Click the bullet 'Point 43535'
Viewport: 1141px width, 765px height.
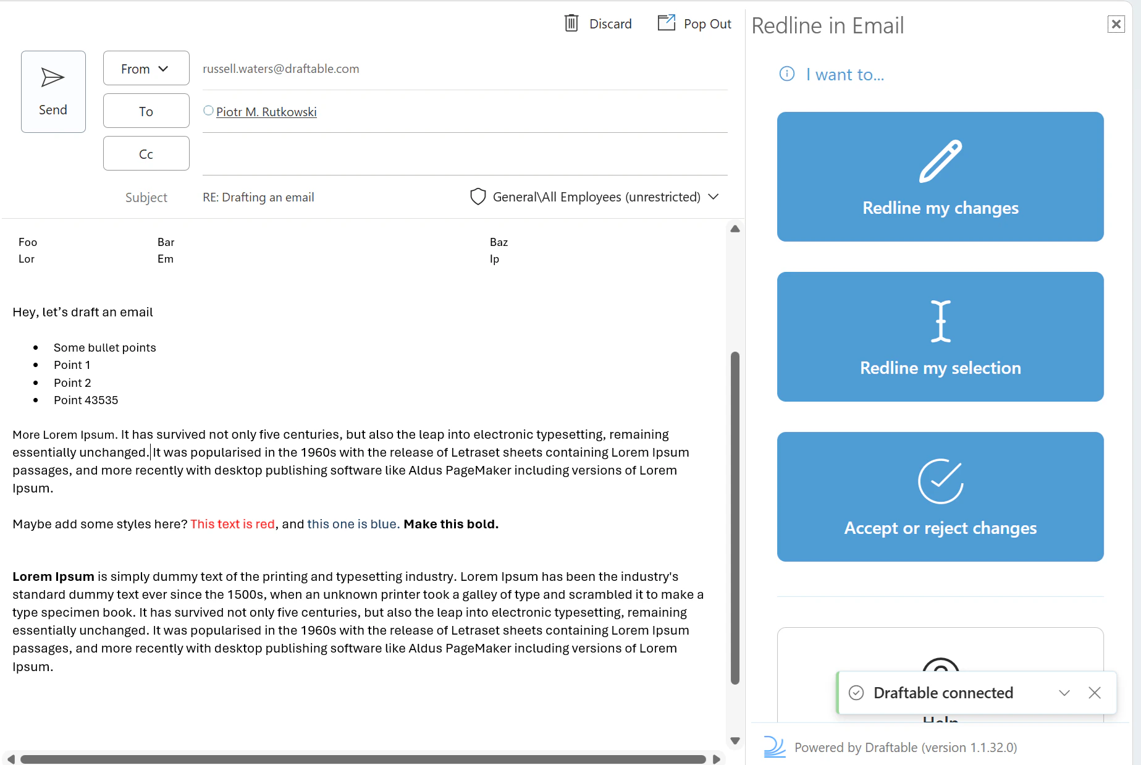(86, 400)
